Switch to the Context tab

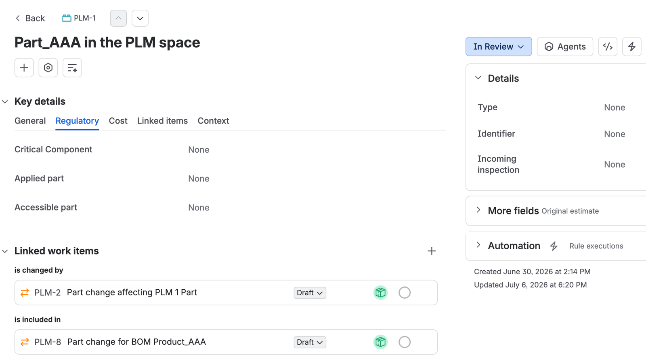[x=213, y=121]
